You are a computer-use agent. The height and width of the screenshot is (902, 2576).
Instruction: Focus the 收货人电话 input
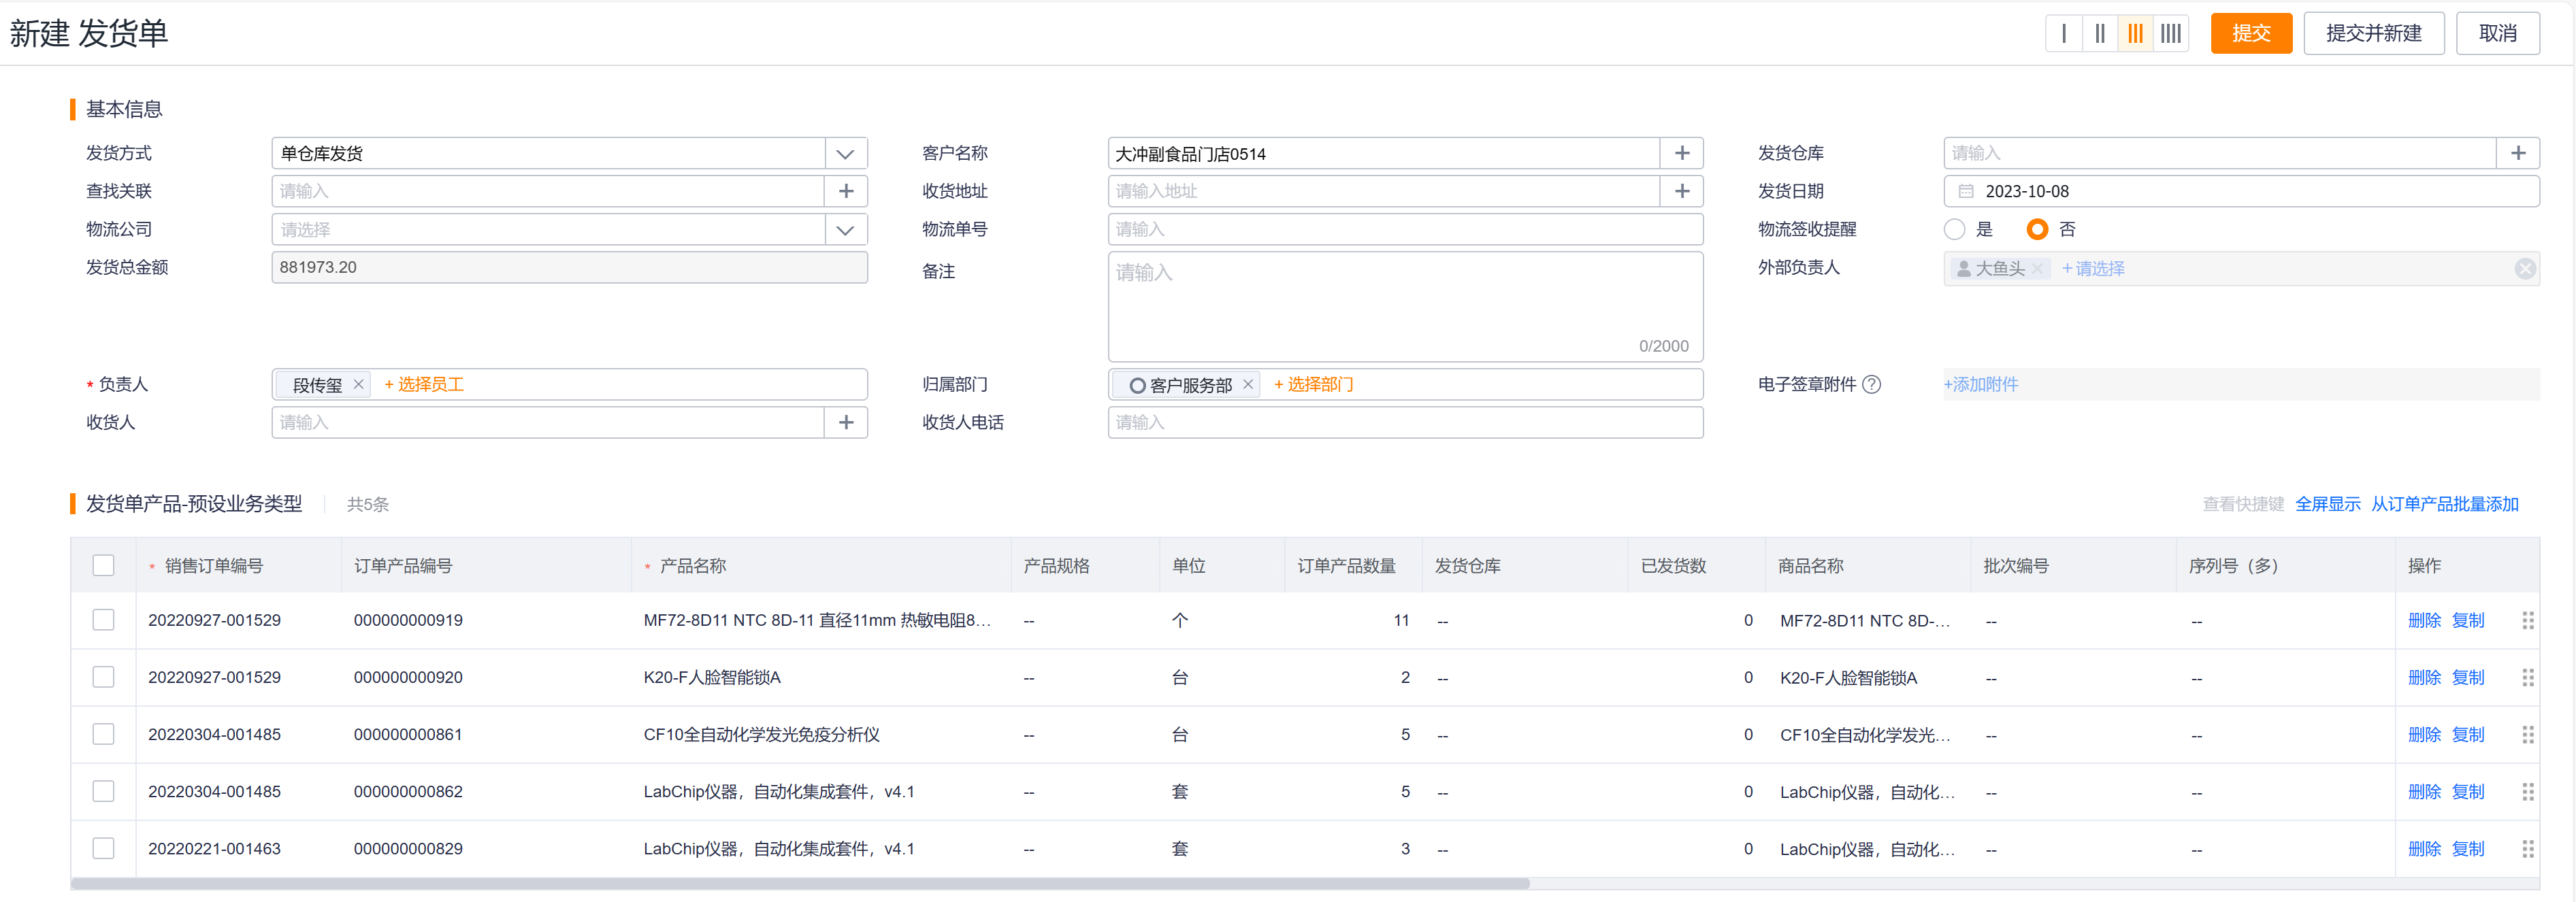tap(1405, 422)
